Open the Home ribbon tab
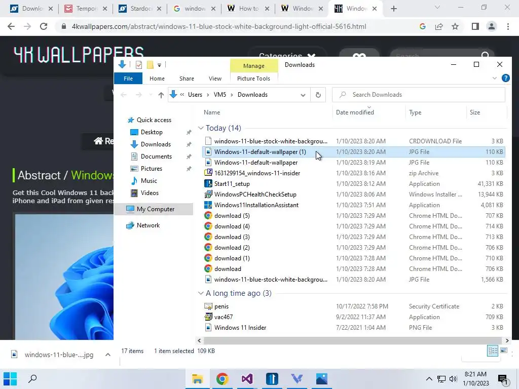The width and height of the screenshot is (519, 389). pos(157,79)
